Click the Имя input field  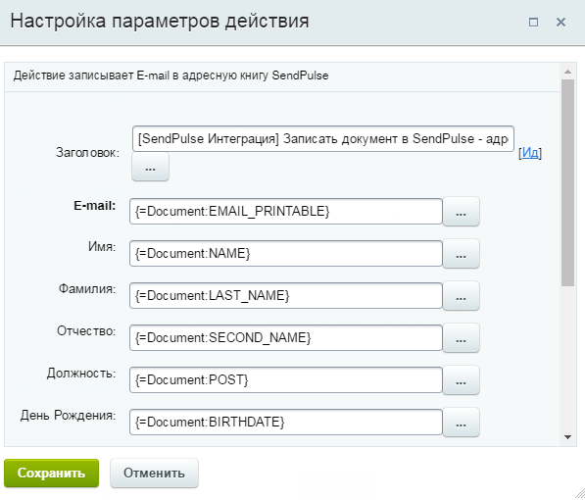(x=286, y=254)
